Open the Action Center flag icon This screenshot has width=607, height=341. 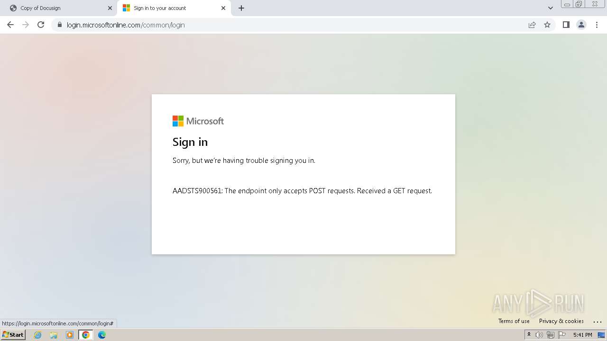562,335
